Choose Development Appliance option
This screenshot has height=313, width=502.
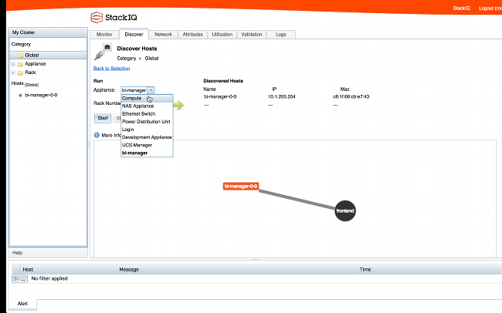click(x=147, y=137)
